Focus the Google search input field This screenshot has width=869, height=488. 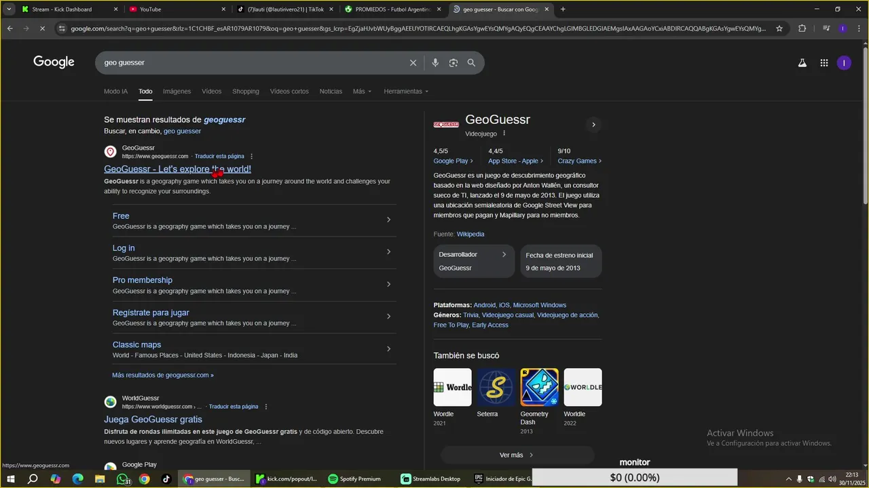tap(251, 62)
